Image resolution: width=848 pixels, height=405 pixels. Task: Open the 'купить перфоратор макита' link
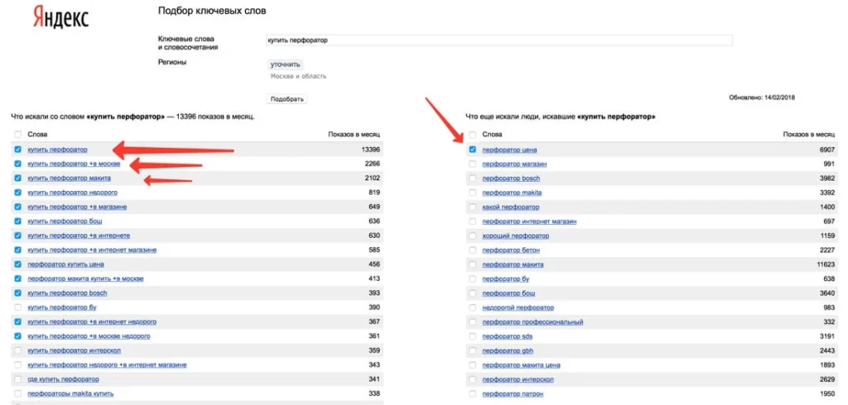(70, 179)
